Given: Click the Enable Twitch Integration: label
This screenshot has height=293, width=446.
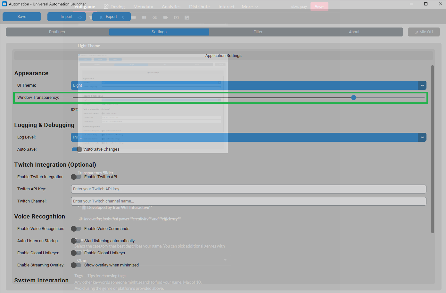Looking at the screenshot, I should pyautogui.click(x=41, y=177).
